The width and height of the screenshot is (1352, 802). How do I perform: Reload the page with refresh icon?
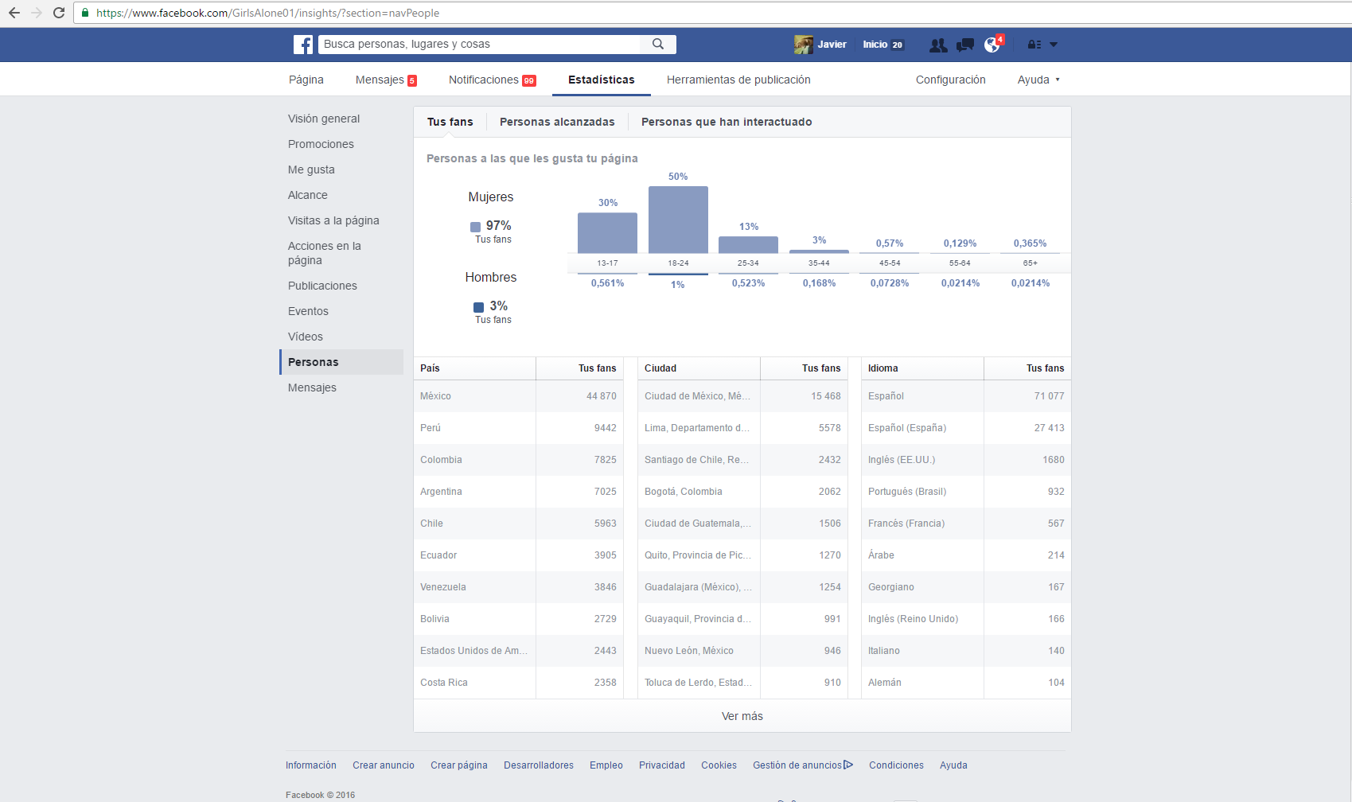[59, 13]
